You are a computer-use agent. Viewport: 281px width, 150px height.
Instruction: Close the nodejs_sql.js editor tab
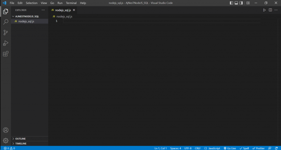pos(74,10)
